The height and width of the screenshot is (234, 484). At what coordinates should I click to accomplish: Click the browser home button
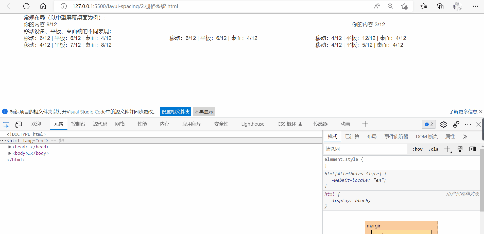43,6
